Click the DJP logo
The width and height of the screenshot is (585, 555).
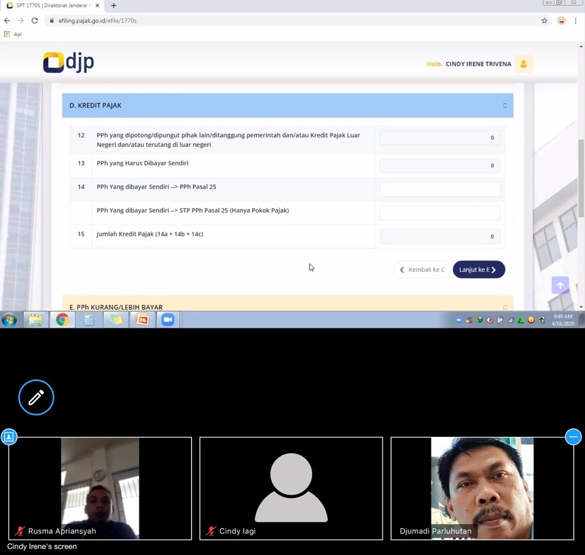(x=69, y=62)
